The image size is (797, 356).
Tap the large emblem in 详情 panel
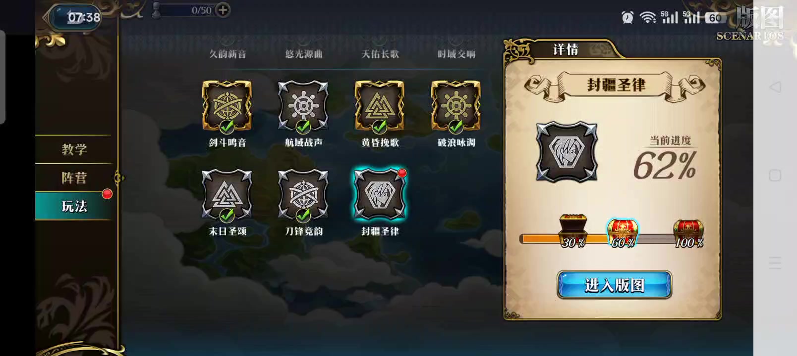point(567,152)
